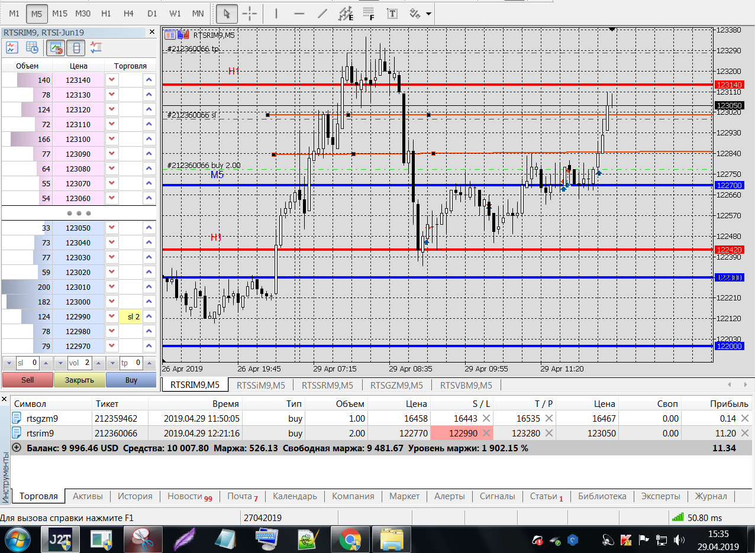Select the vertical line drawing tool
Screen dimensions: 755x553
(277, 13)
